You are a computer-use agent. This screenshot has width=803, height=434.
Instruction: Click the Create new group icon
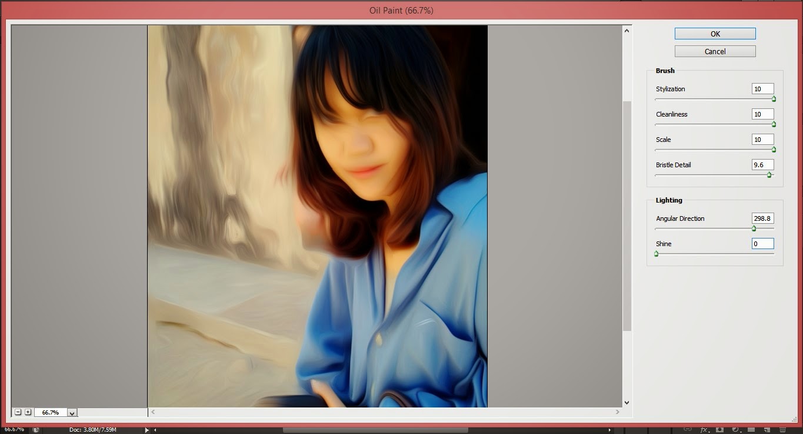tap(752, 429)
